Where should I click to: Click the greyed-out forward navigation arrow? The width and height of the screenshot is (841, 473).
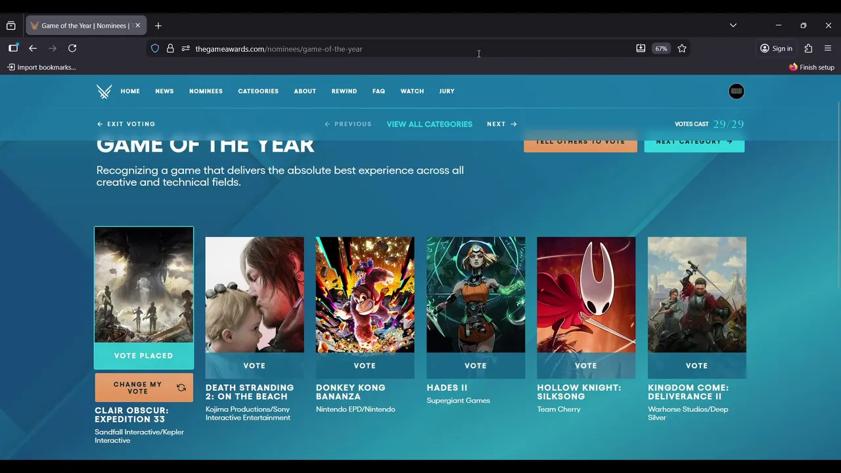point(53,49)
